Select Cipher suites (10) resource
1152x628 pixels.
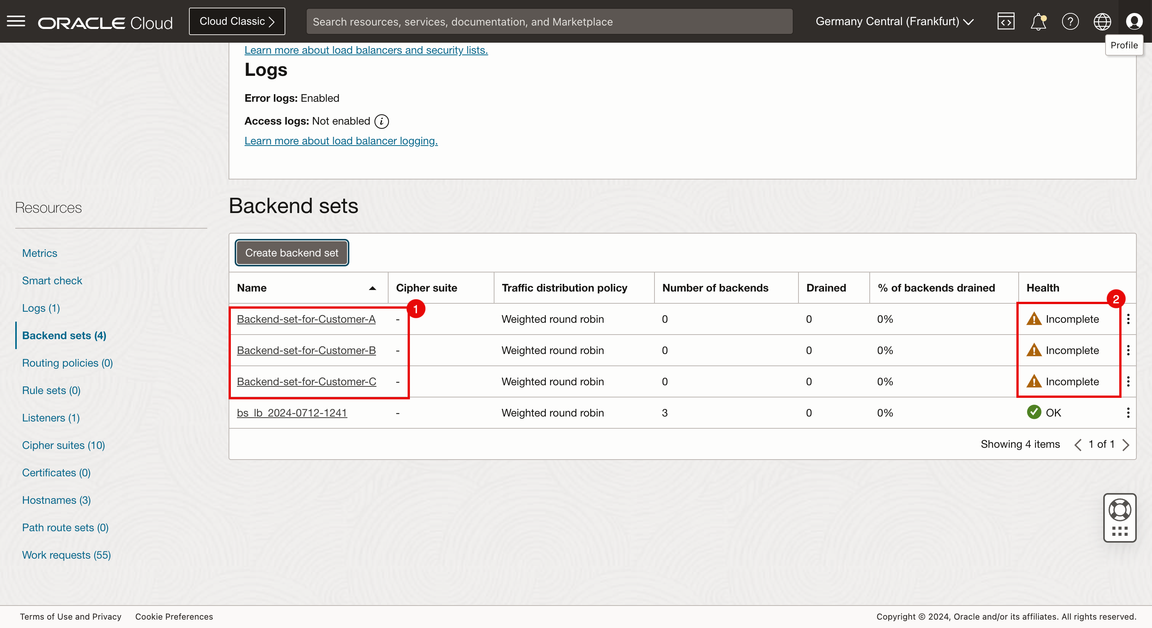point(64,445)
